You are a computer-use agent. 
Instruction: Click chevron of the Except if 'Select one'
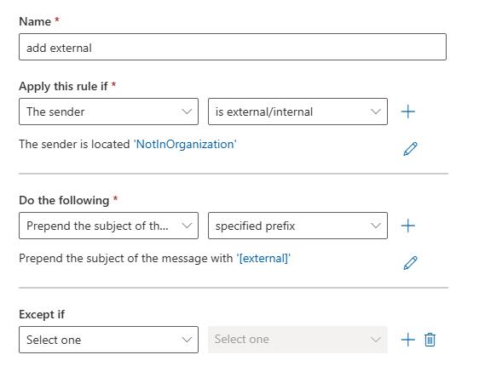click(x=187, y=340)
